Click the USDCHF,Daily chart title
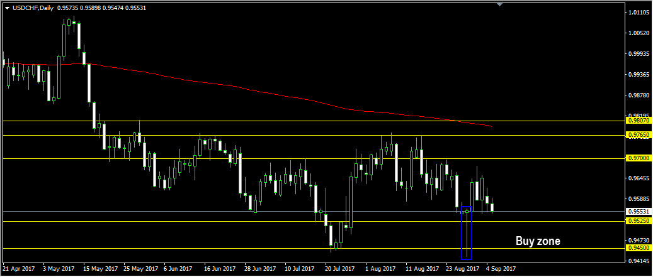 pos(33,8)
